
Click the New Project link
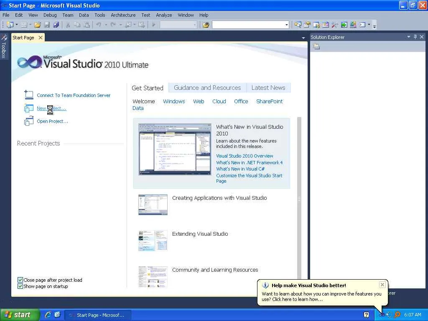tap(51, 108)
